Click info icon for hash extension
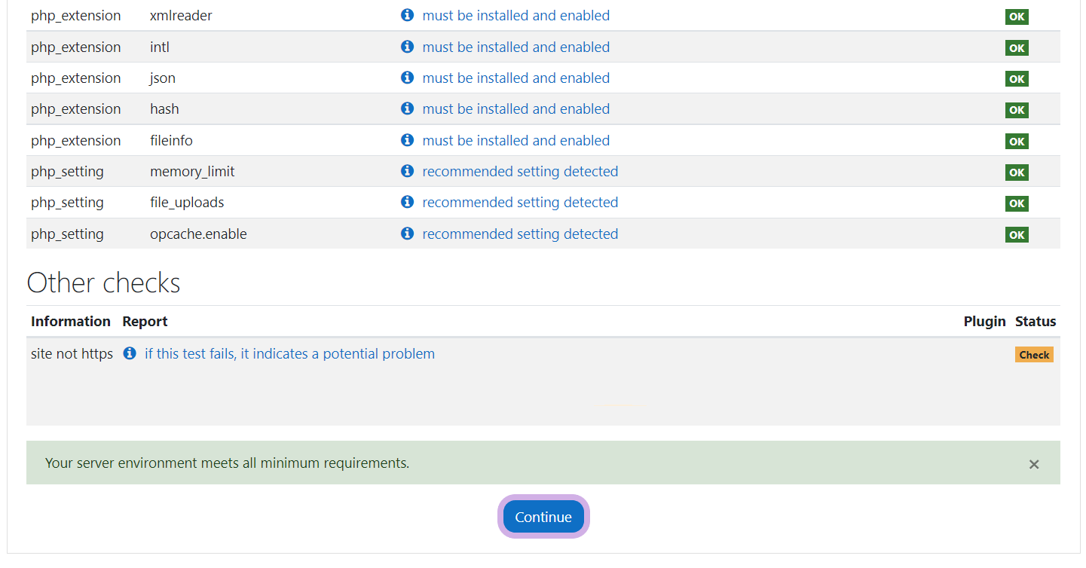 407,108
